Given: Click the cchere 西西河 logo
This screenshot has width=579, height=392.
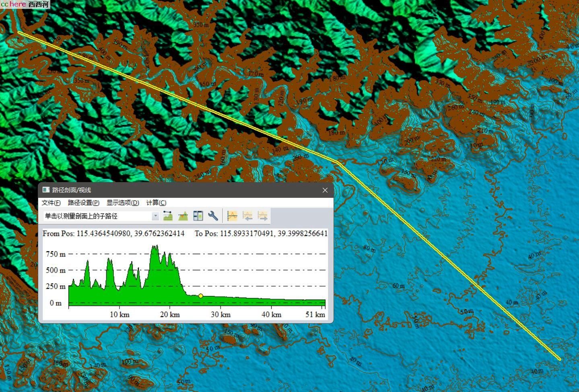Looking at the screenshot, I should (25, 4).
